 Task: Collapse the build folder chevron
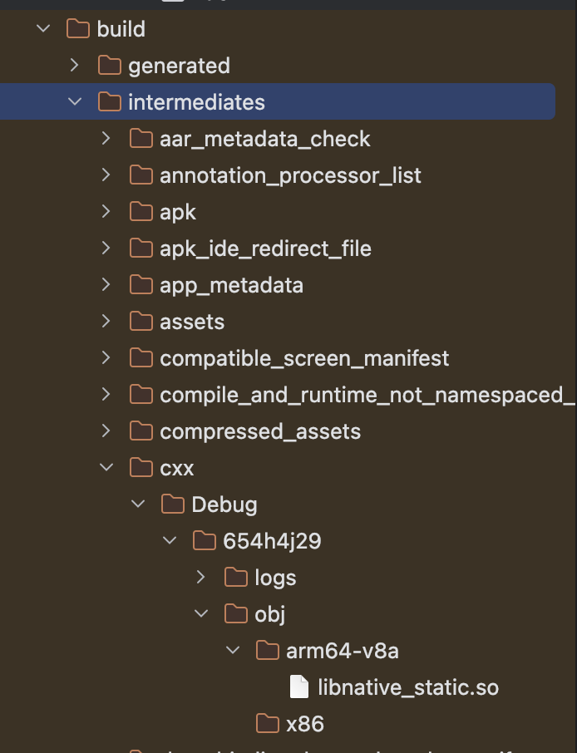[43, 29]
